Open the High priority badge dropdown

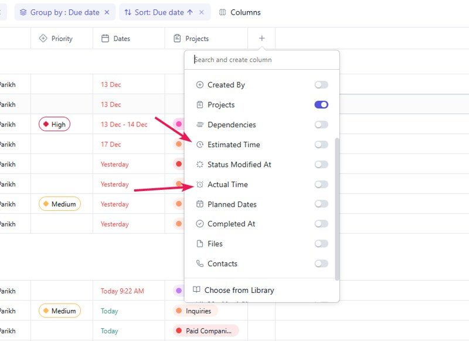click(55, 124)
